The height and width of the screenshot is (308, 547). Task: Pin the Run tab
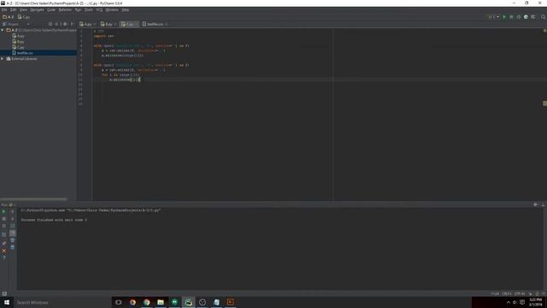pyautogui.click(x=3, y=243)
